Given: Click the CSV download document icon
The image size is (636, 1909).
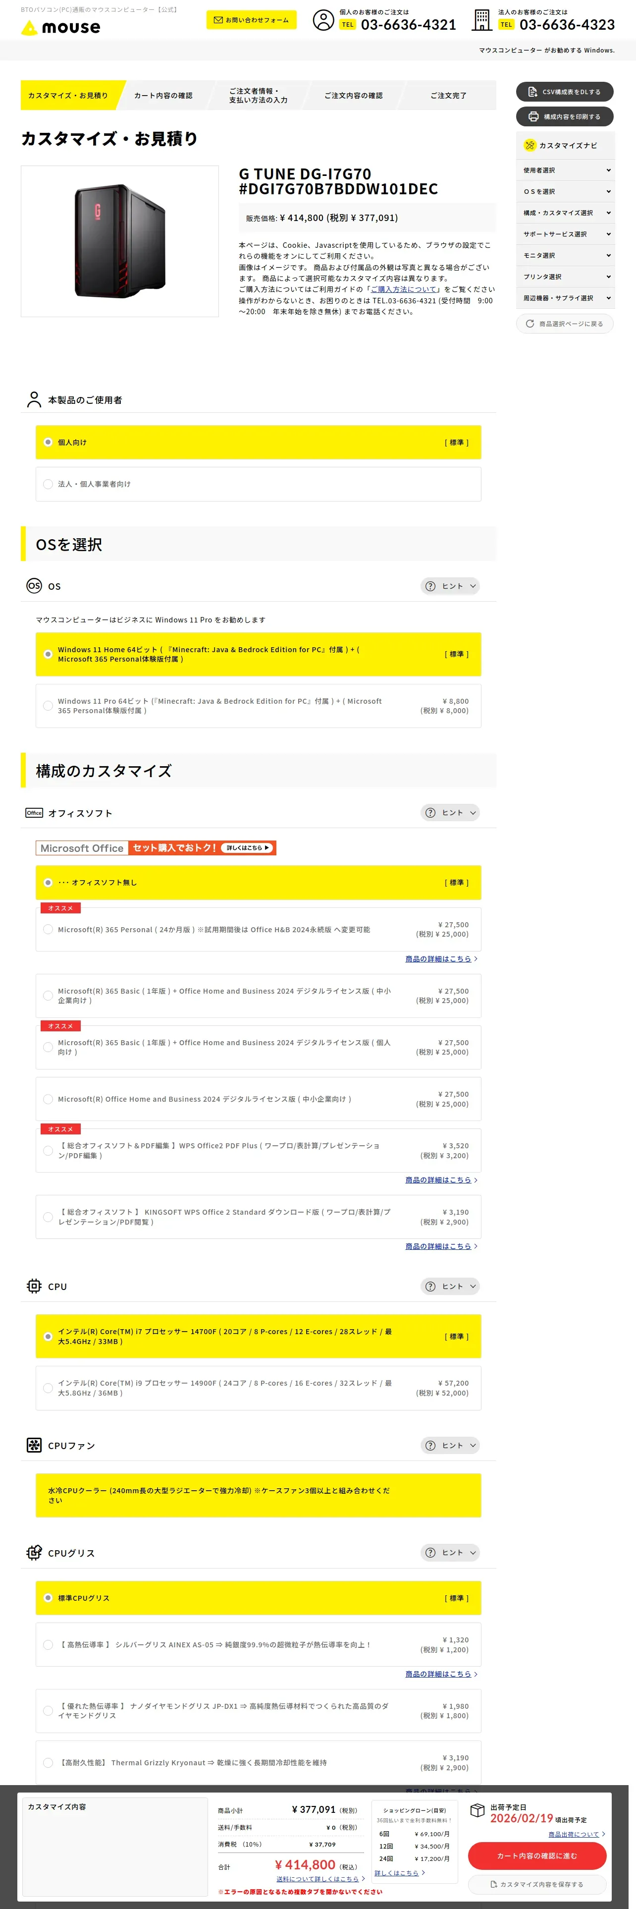Looking at the screenshot, I should point(532,92).
